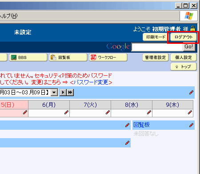Focus the Google search input field

pos(157,47)
